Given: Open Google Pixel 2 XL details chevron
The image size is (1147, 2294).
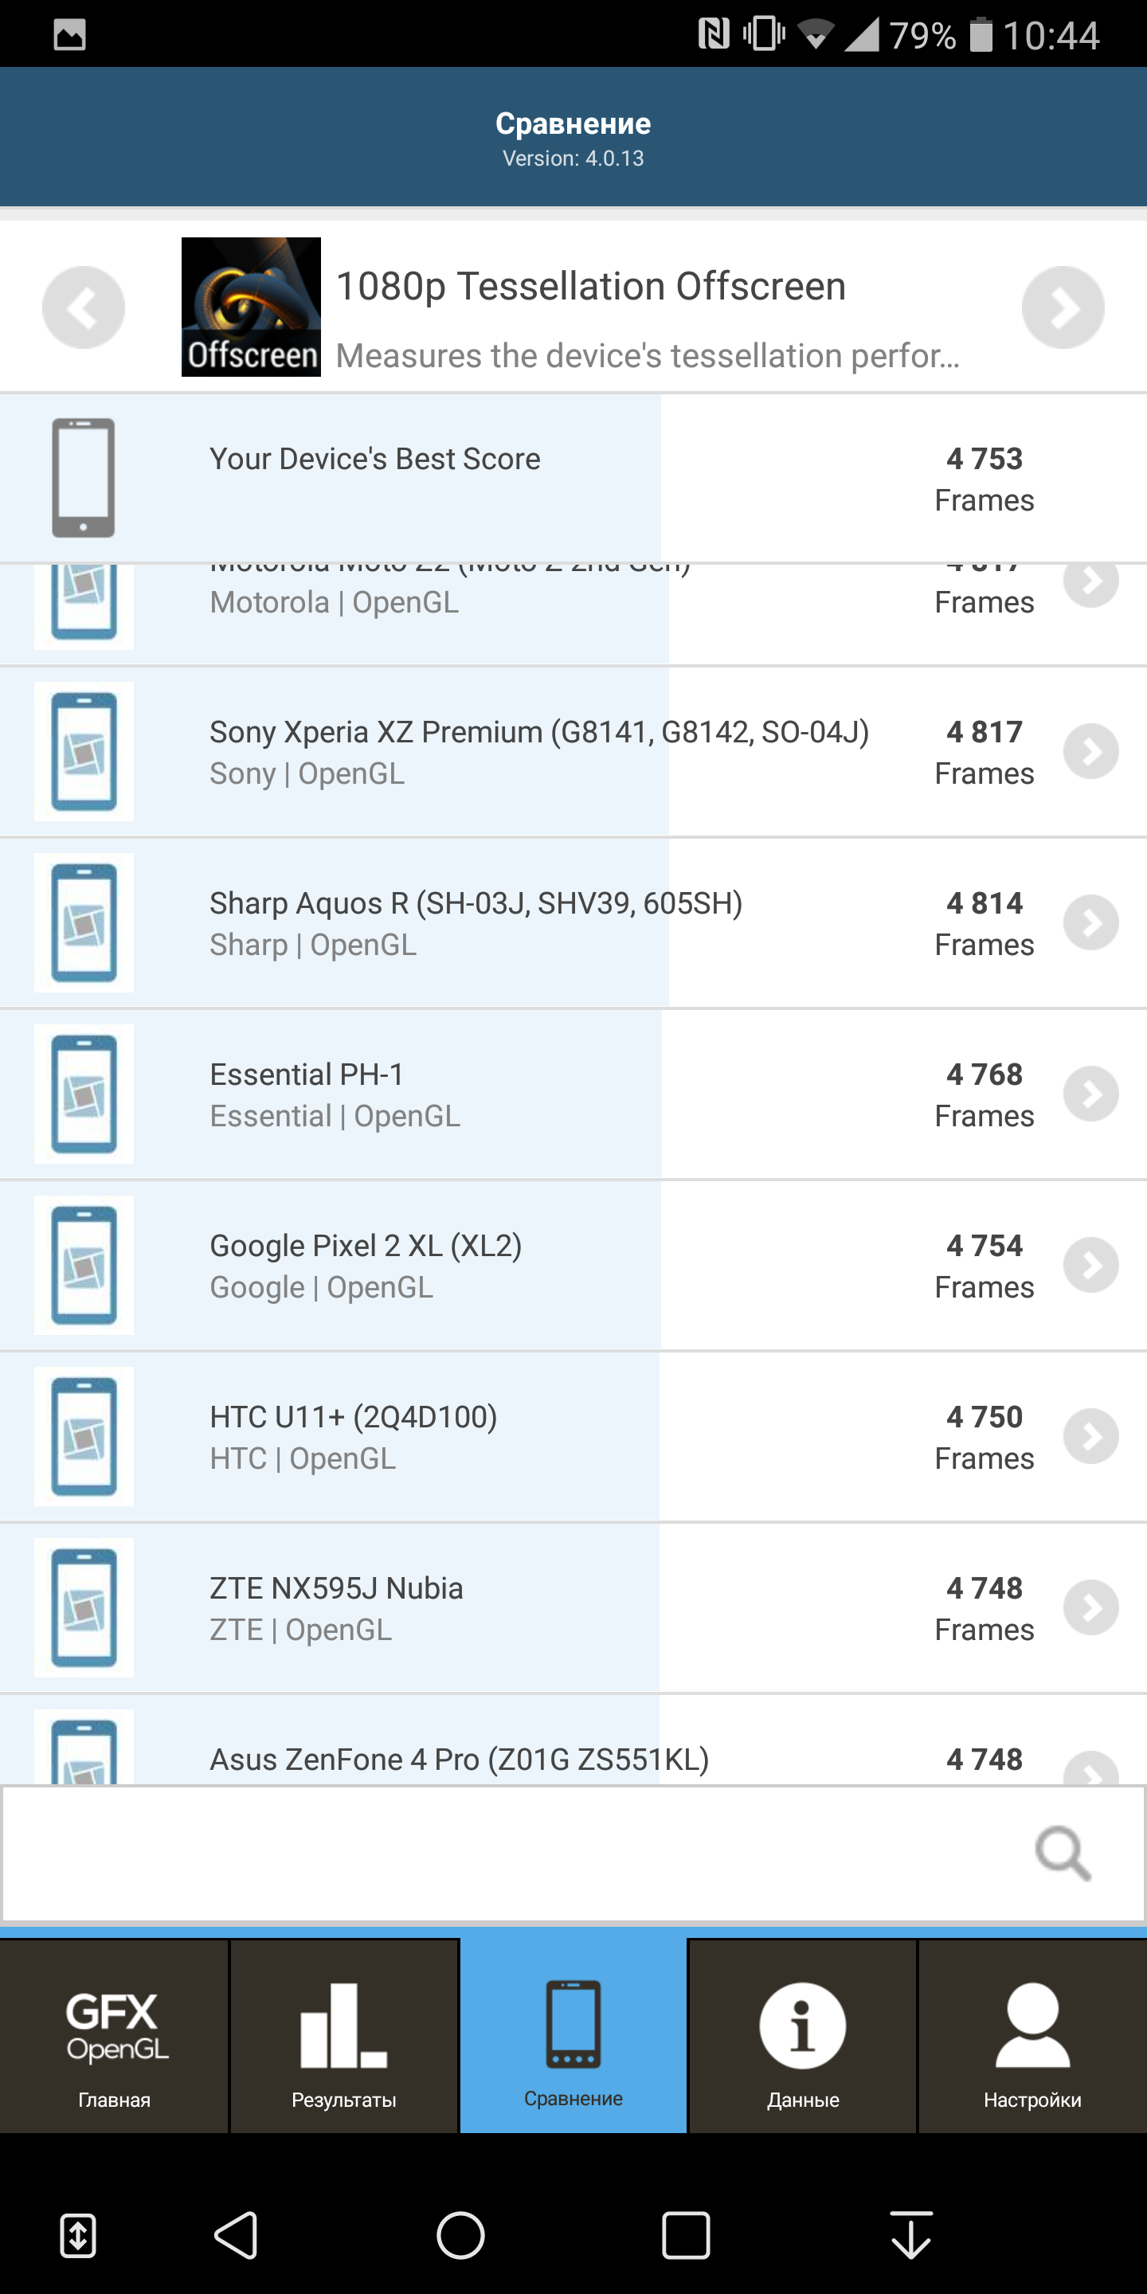Looking at the screenshot, I should click(x=1091, y=1266).
